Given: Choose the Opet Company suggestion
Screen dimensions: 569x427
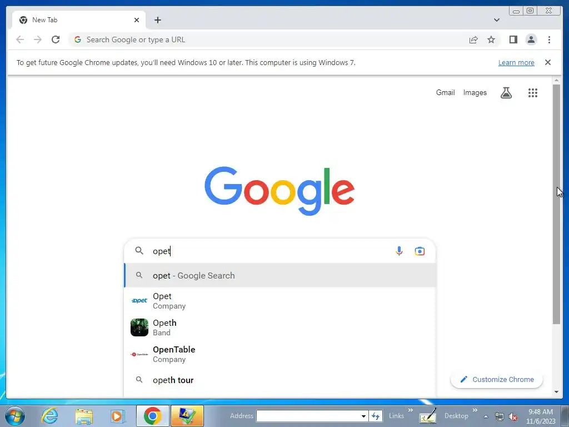Looking at the screenshot, I should tap(280, 301).
